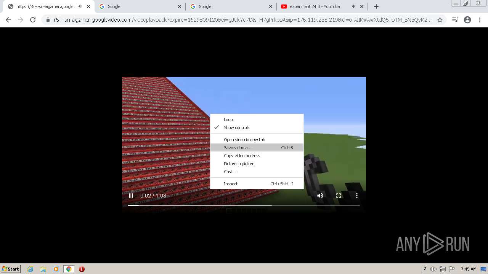Open the Windows Start menu
The width and height of the screenshot is (488, 274).
pyautogui.click(x=11, y=269)
